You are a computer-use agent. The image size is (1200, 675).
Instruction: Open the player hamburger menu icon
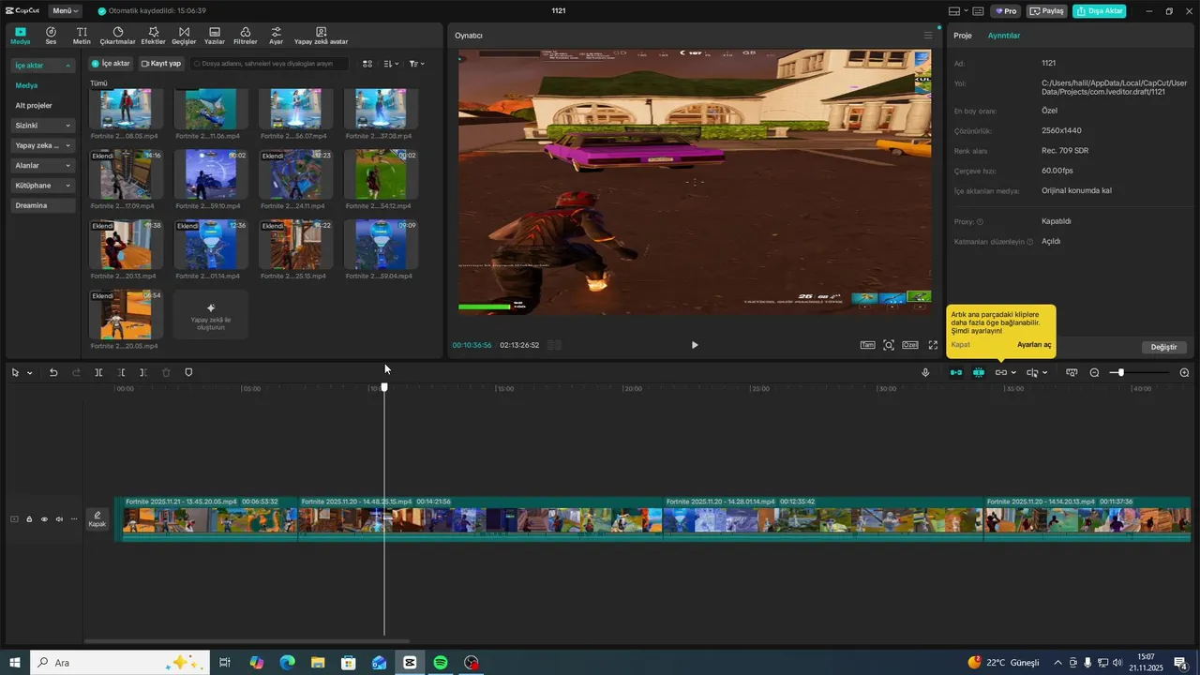click(x=928, y=36)
